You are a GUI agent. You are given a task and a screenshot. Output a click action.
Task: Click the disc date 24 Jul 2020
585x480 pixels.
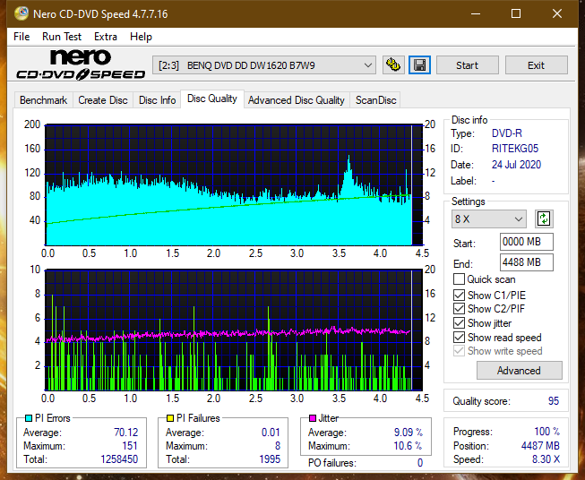[516, 165]
